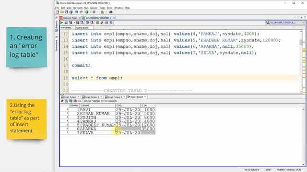Open the Reports vertical side tab
307x172 pixels.
coord(57,26)
